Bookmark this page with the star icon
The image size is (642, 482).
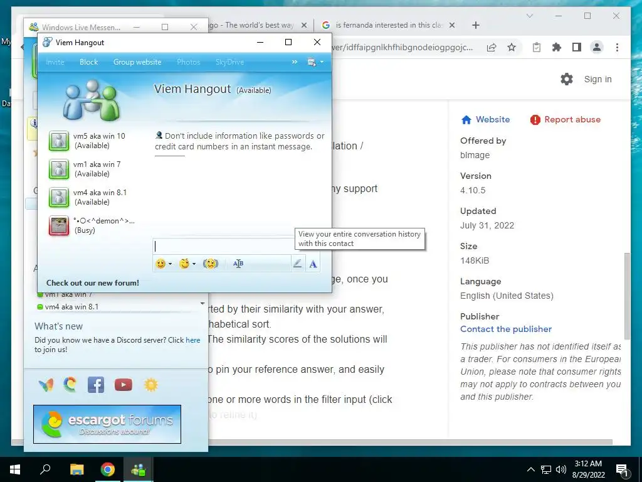[x=512, y=47]
